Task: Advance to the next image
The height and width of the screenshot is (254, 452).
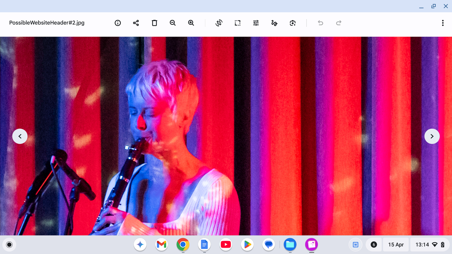Action: (432, 136)
